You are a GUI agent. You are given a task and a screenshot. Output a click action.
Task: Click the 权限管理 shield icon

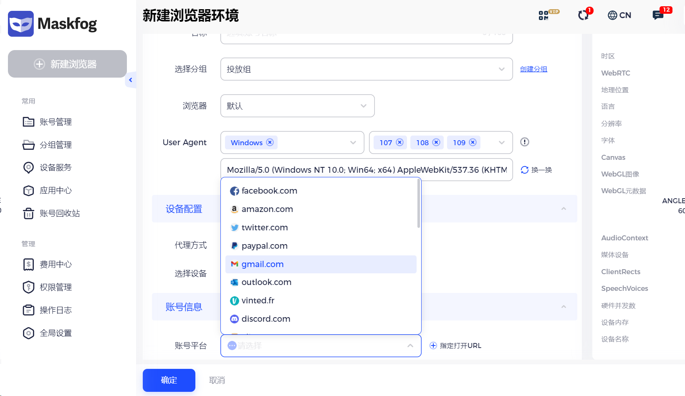pyautogui.click(x=28, y=287)
